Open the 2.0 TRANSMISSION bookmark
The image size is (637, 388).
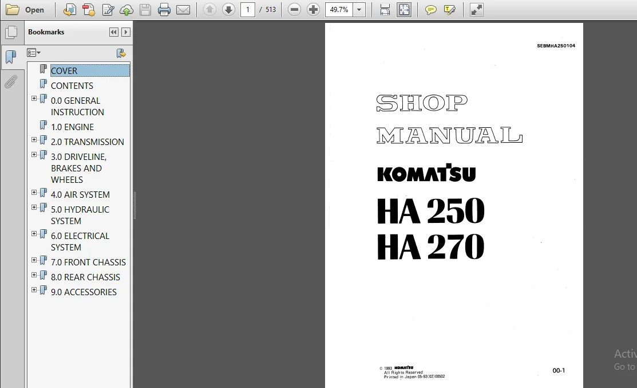(88, 142)
